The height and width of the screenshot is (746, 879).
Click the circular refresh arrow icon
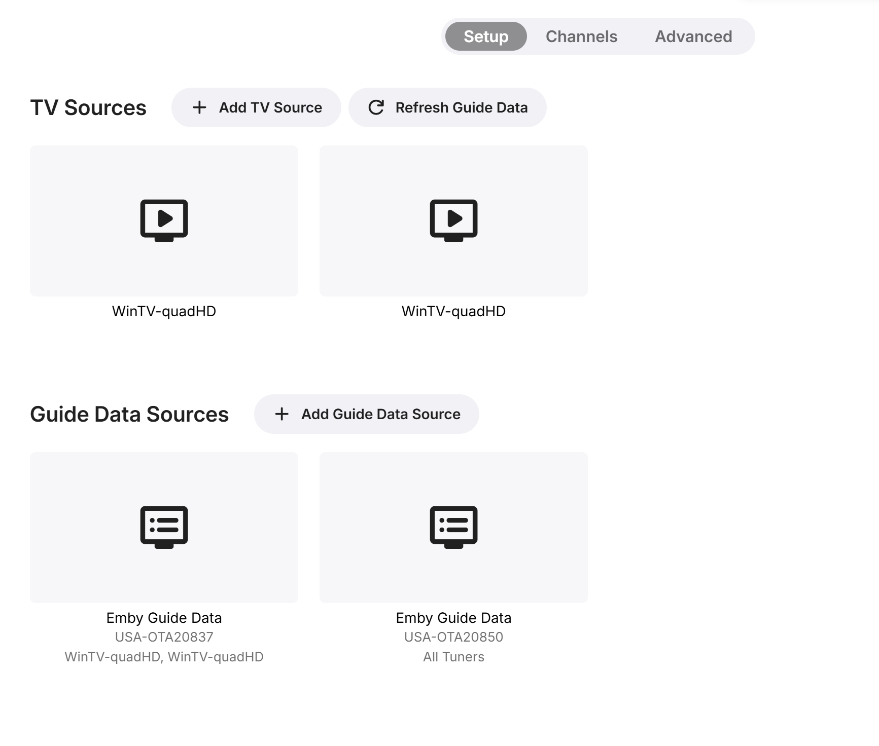coord(376,107)
